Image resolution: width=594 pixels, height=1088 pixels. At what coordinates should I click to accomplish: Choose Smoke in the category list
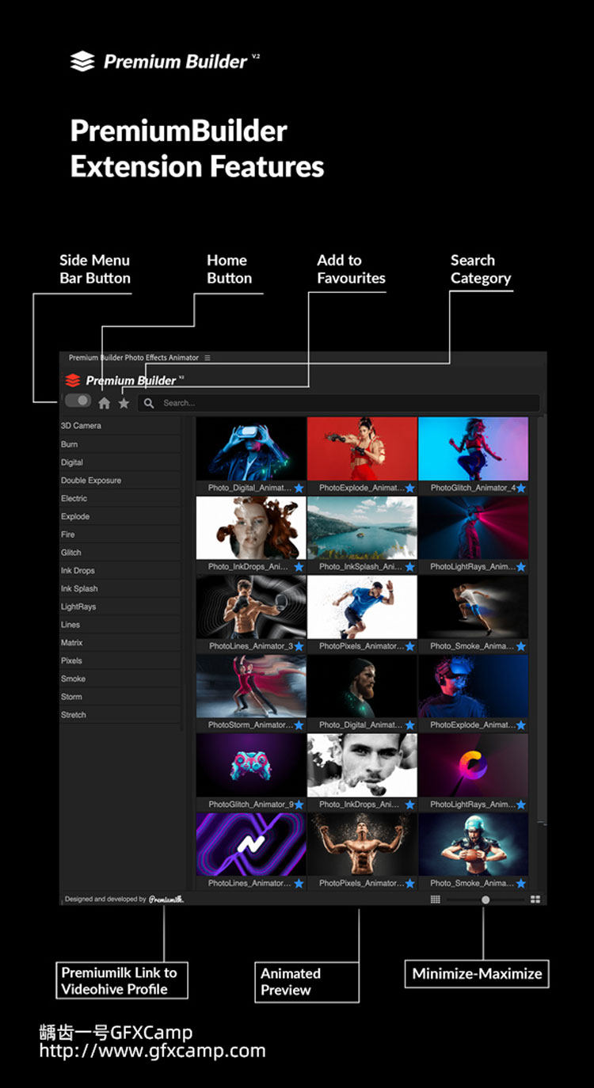point(120,679)
